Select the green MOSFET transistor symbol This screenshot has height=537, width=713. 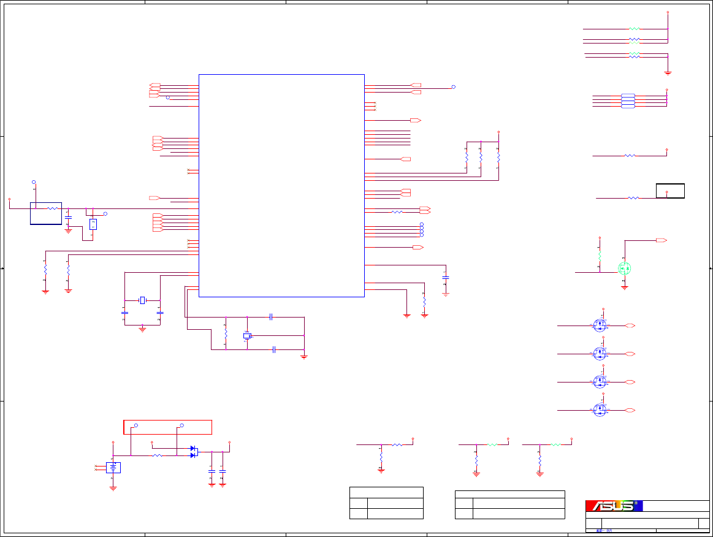[x=624, y=268]
